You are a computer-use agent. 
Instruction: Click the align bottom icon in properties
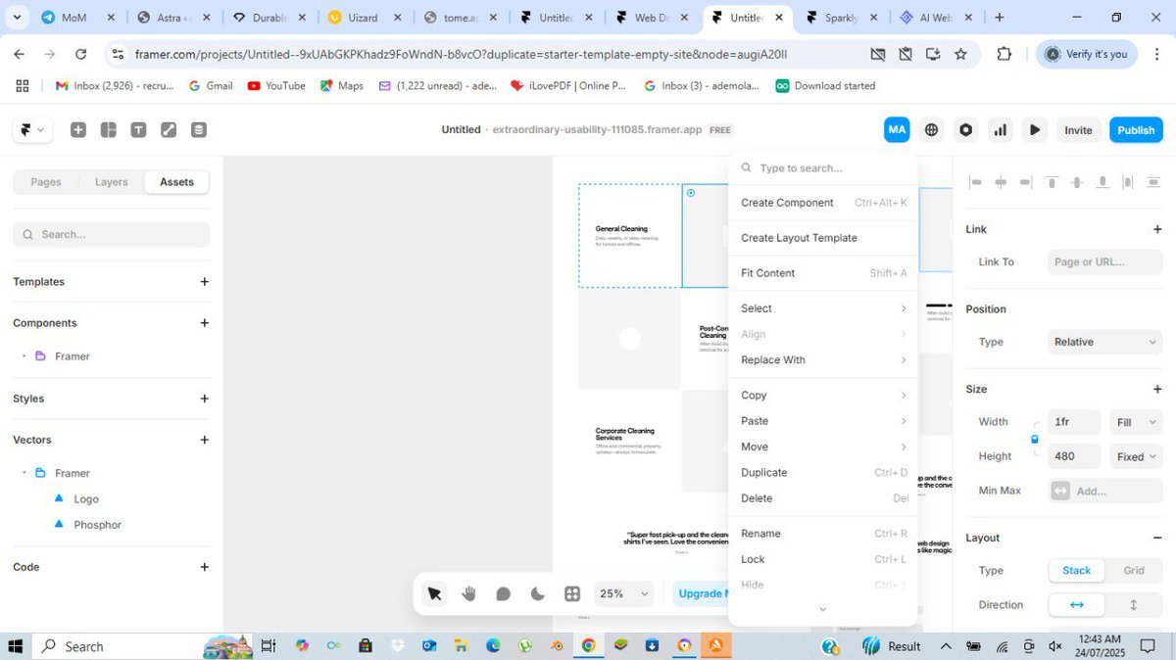[x=1102, y=182]
